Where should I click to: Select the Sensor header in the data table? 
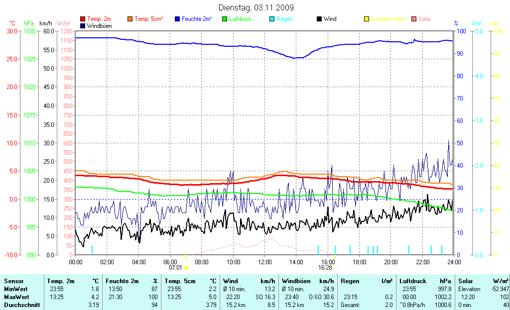pyautogui.click(x=13, y=281)
